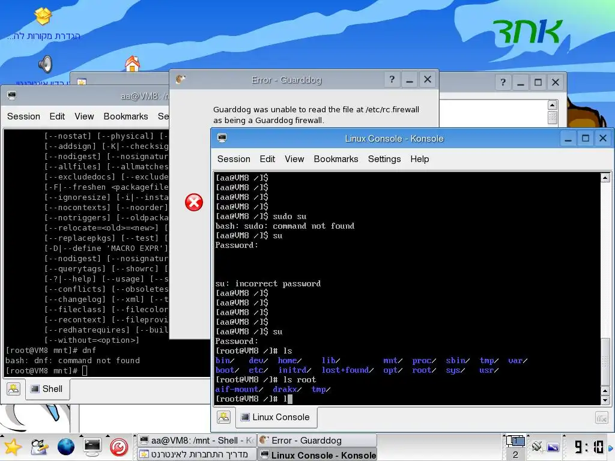The height and width of the screenshot is (461, 615).
Task: Click the bottommost down arrow of Linux Console scrollbar
Action: point(605,400)
